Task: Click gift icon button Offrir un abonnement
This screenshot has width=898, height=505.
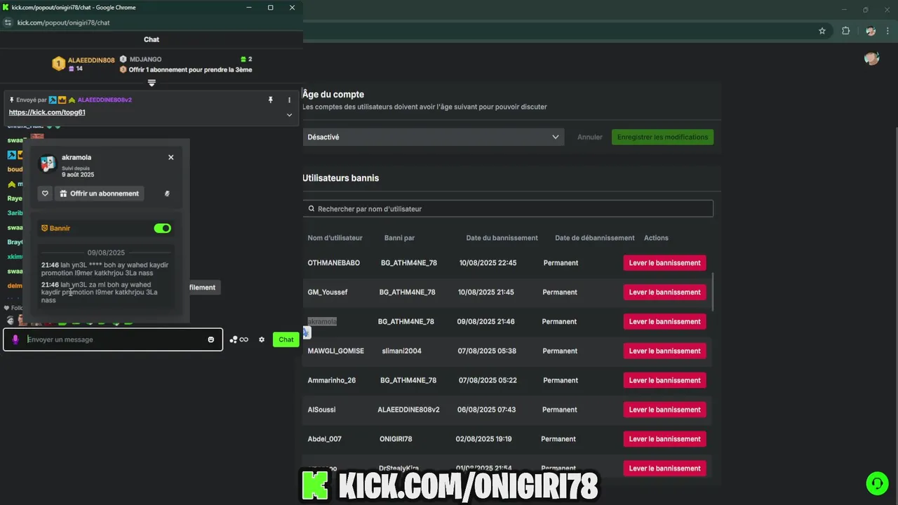Action: pyautogui.click(x=99, y=194)
